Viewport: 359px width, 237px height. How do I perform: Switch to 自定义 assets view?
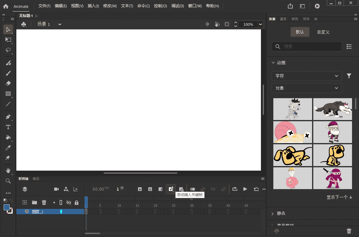tap(323, 32)
